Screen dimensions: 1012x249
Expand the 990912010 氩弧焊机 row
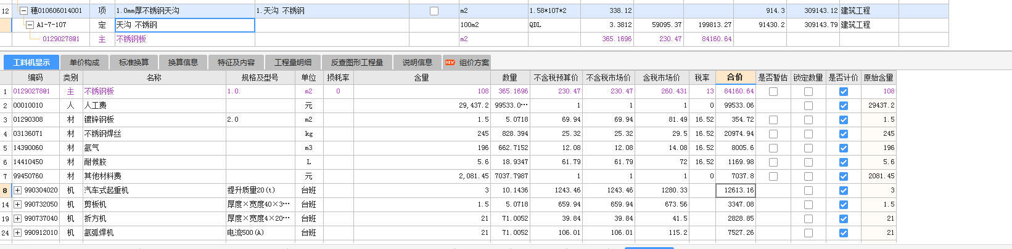(x=18, y=233)
